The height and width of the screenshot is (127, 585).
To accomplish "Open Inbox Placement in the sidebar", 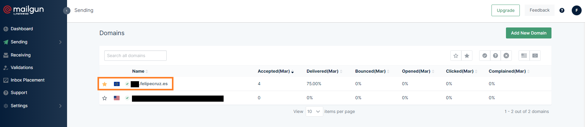I will click(27, 80).
